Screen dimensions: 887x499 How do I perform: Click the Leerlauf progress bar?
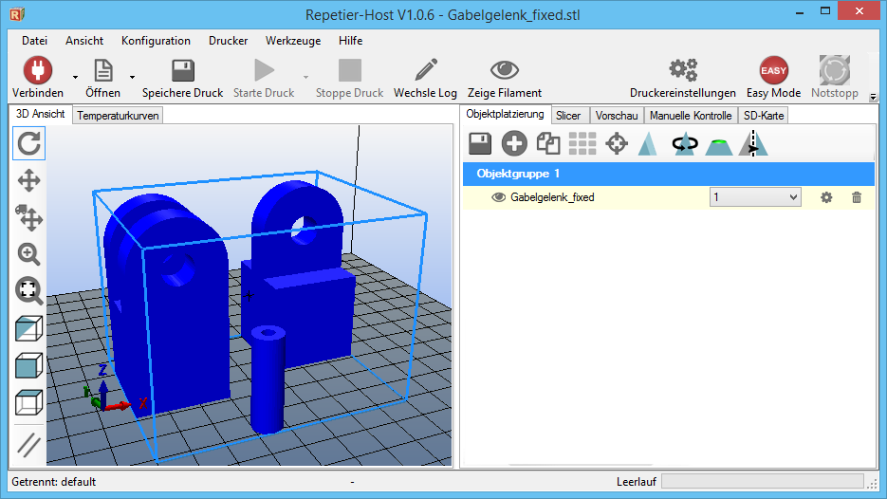pyautogui.click(x=763, y=482)
